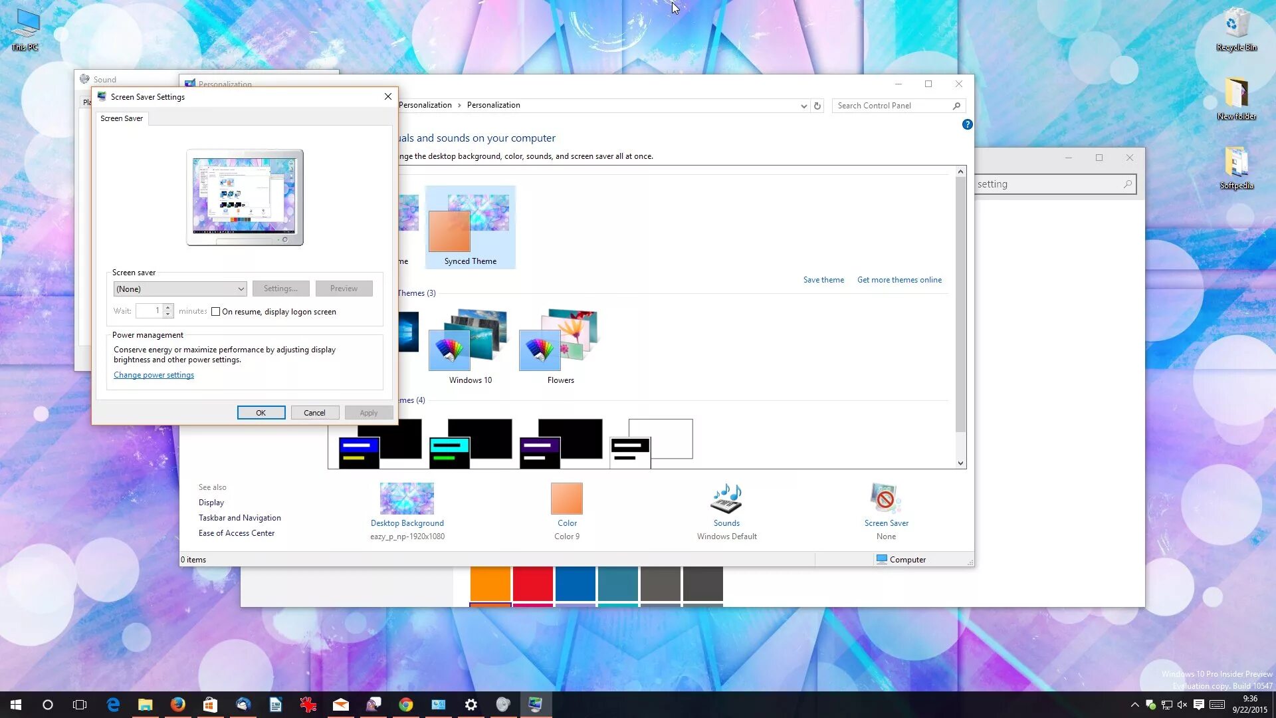This screenshot has height=718, width=1276.
Task: Select the Windows 10 theme
Action: tap(471, 346)
